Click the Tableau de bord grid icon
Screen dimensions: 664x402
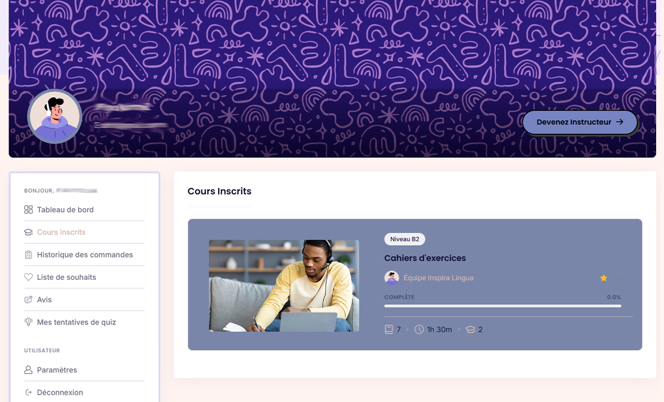(x=28, y=210)
